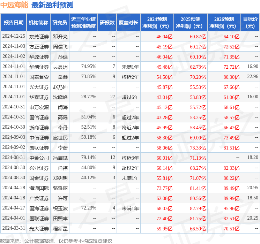Select the 华泰证券 institution cell
The image size is (260, 244).
point(39,97)
